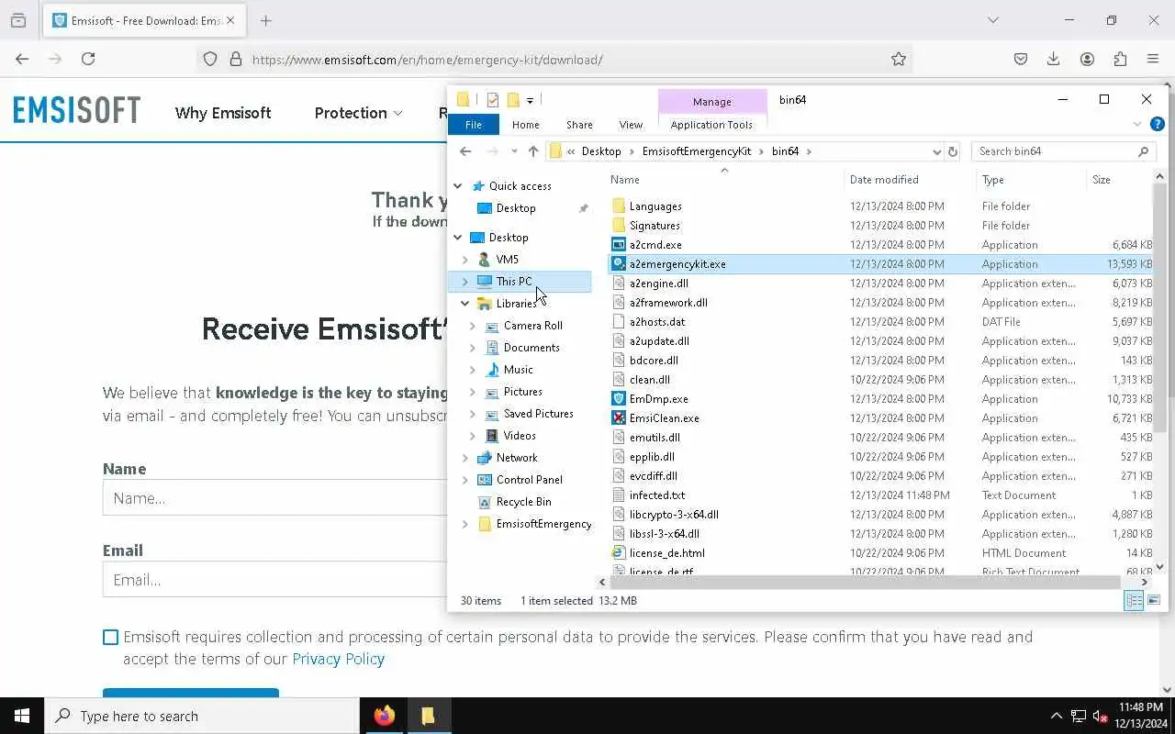Open the Signatures folder icon
Image resolution: width=1175 pixels, height=734 pixels.
point(619,225)
